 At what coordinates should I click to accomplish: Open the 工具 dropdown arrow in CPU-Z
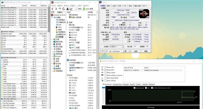click(x=130, y=51)
